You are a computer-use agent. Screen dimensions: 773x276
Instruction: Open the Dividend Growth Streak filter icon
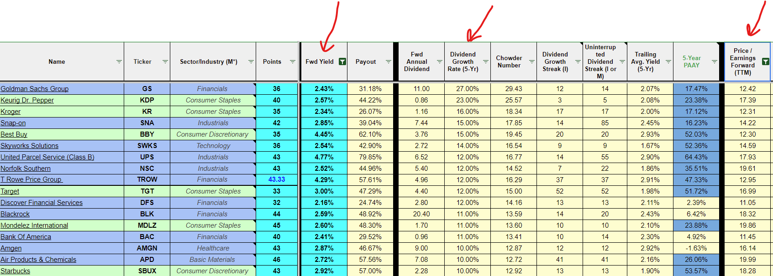[x=578, y=61]
